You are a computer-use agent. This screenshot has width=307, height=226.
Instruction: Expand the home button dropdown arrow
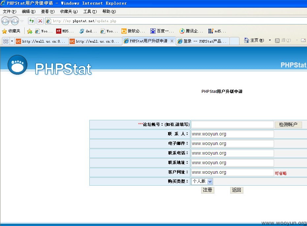[x=270, y=40]
